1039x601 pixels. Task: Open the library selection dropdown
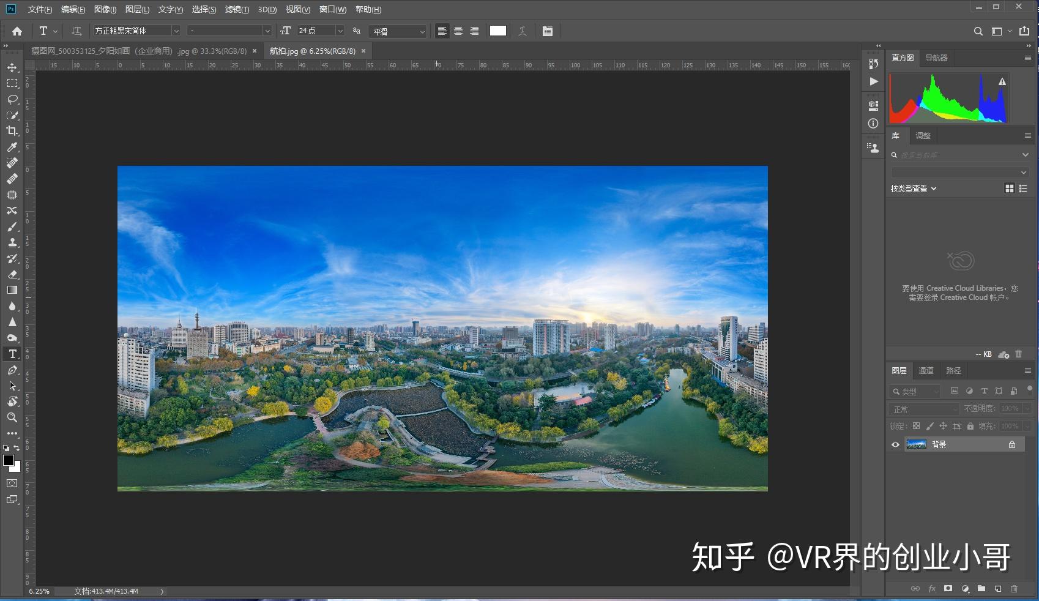959,173
